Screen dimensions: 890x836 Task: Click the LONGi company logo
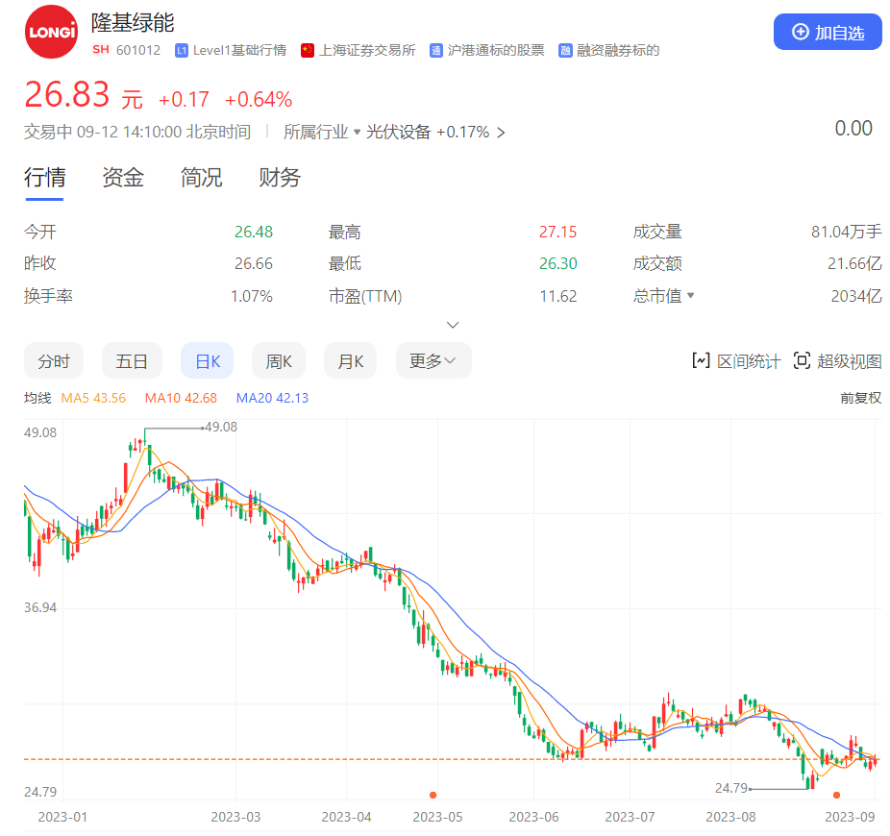pyautogui.click(x=51, y=33)
